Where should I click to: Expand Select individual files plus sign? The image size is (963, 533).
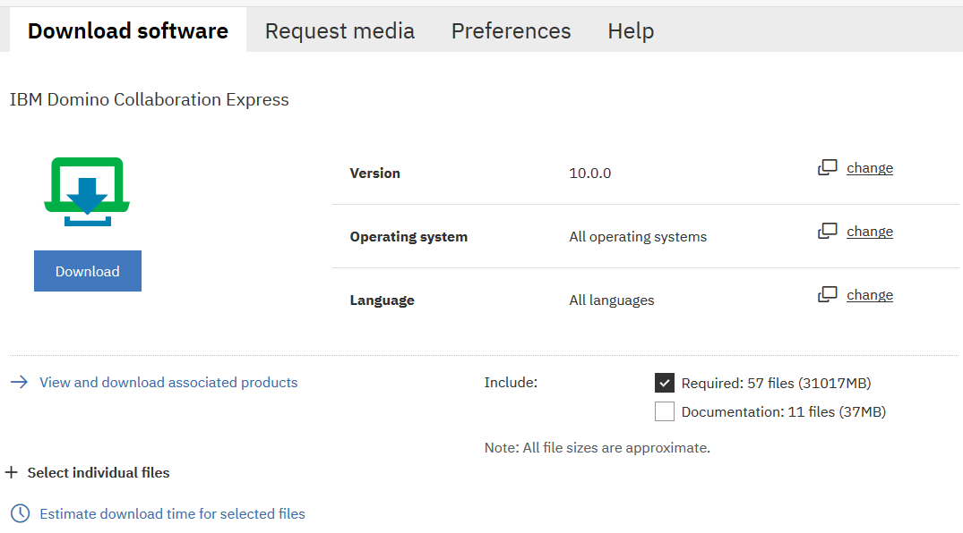(11, 472)
